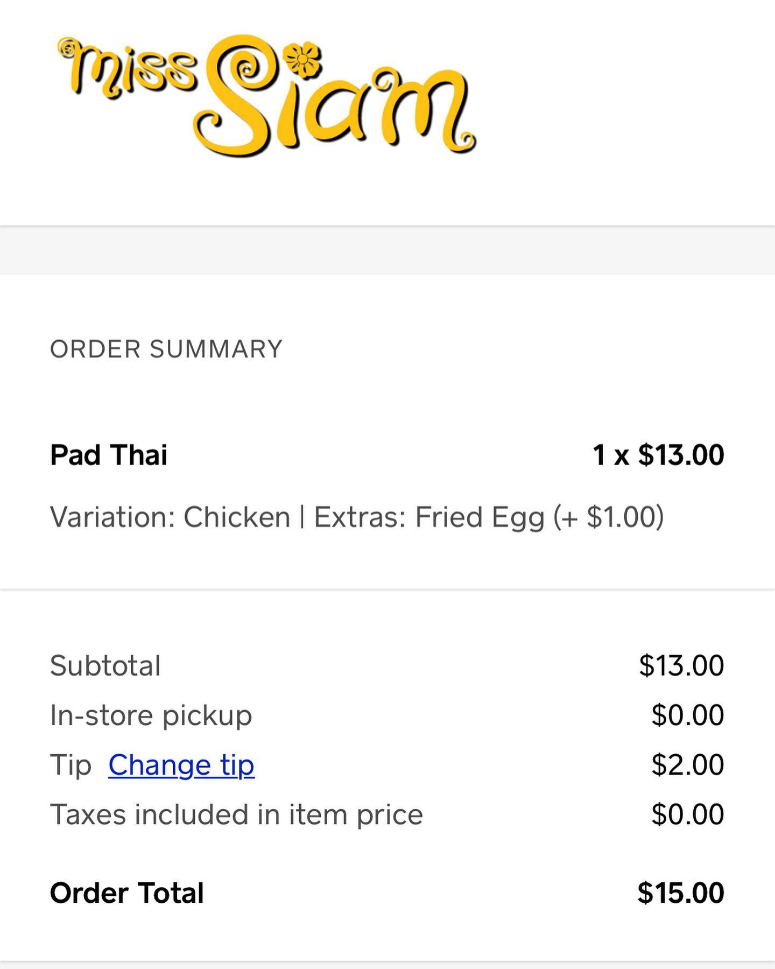Click the flower icon in the logo
775x969 pixels.
302,59
